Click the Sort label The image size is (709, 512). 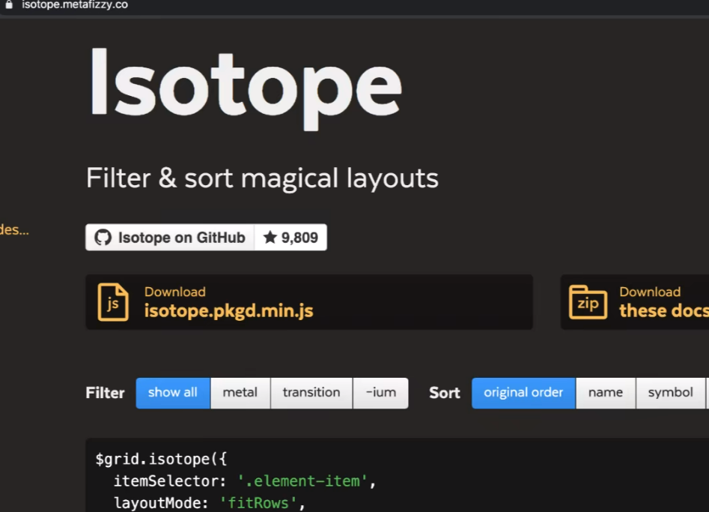tap(445, 393)
